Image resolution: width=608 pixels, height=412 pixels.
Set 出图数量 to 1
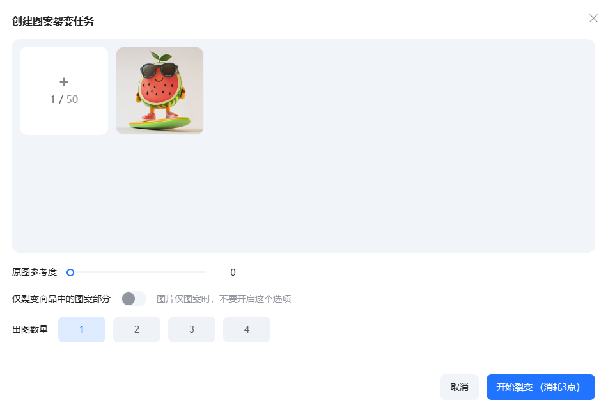[x=82, y=329]
